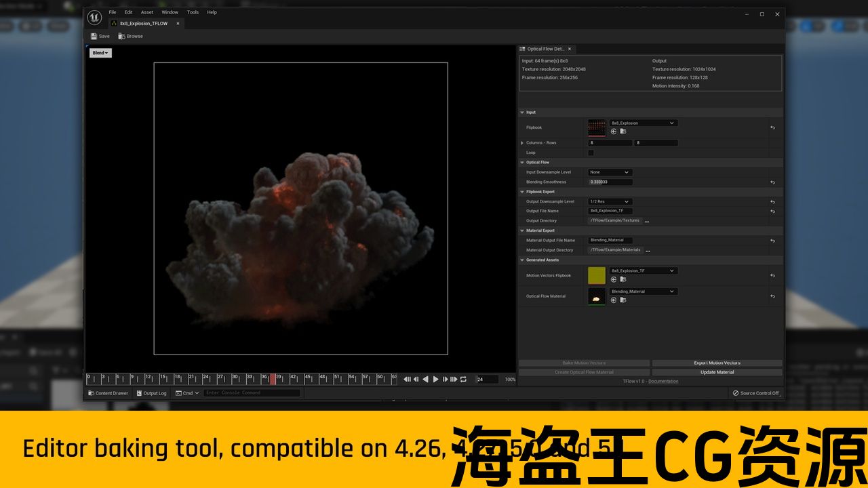Open the Window menu

click(x=170, y=12)
